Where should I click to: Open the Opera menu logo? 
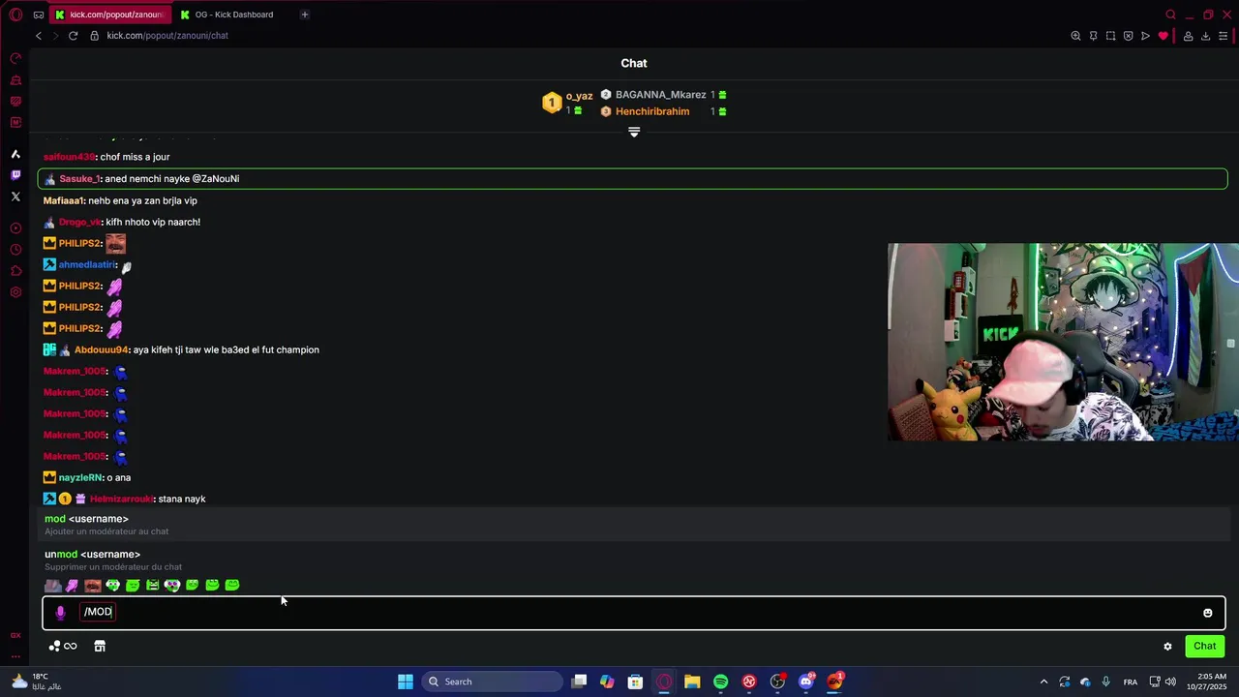(15, 15)
